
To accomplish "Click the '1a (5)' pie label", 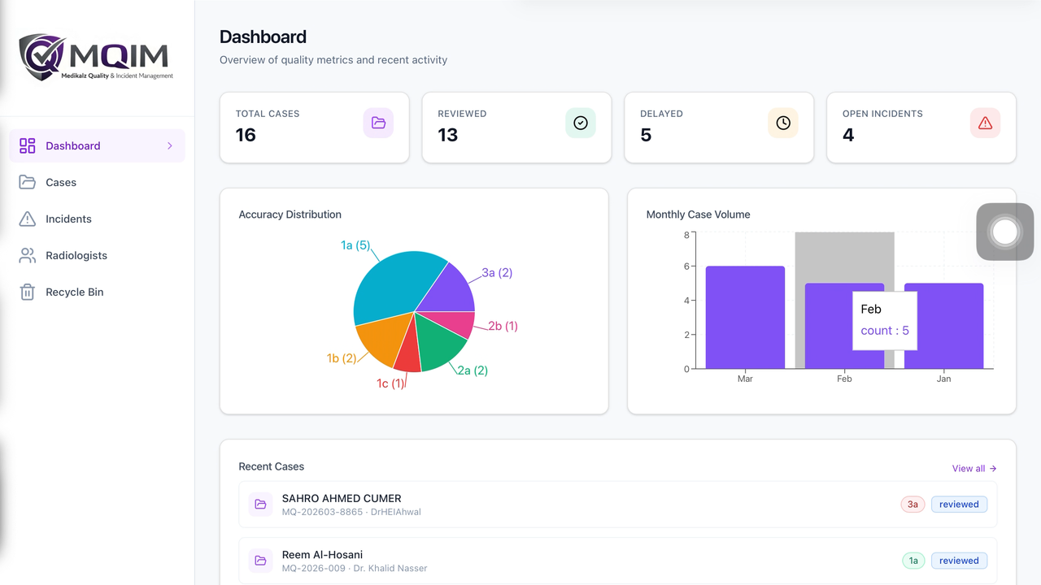I will pyautogui.click(x=355, y=245).
